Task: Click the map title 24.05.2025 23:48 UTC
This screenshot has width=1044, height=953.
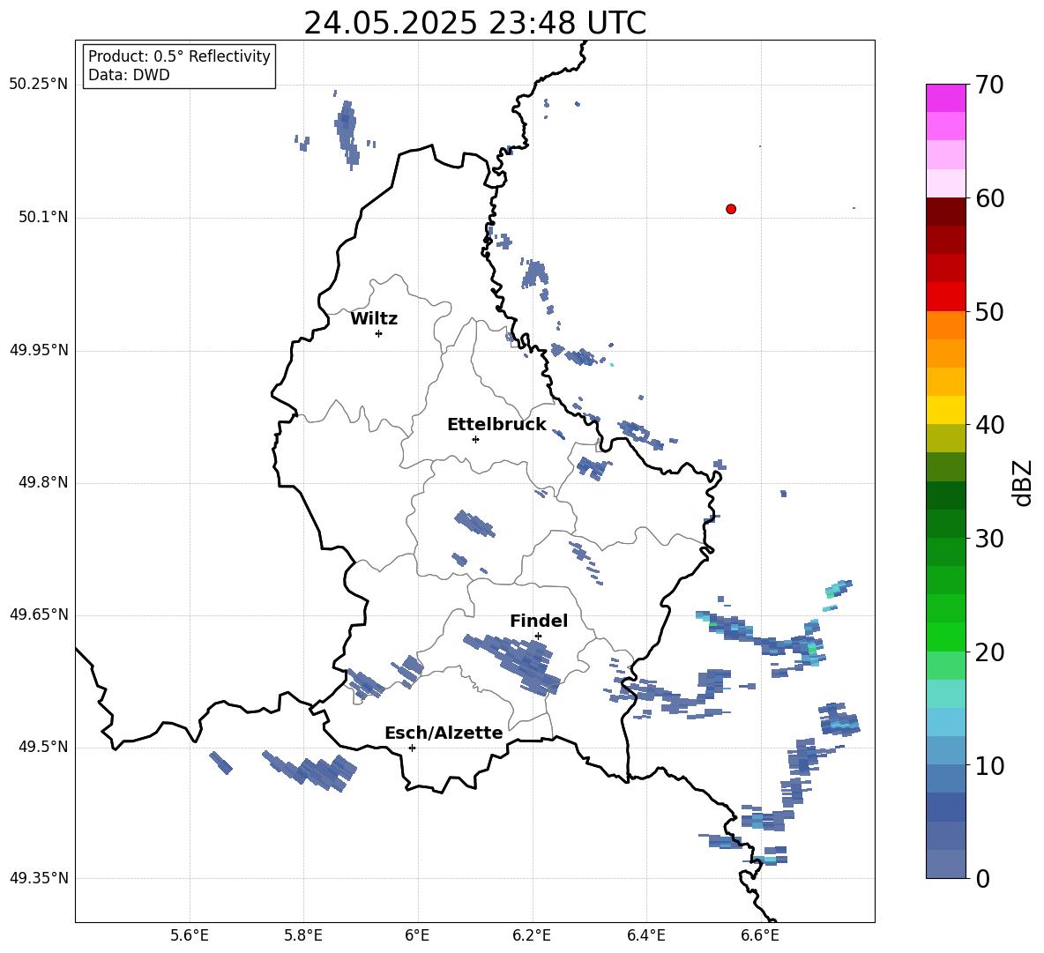Action: click(474, 23)
